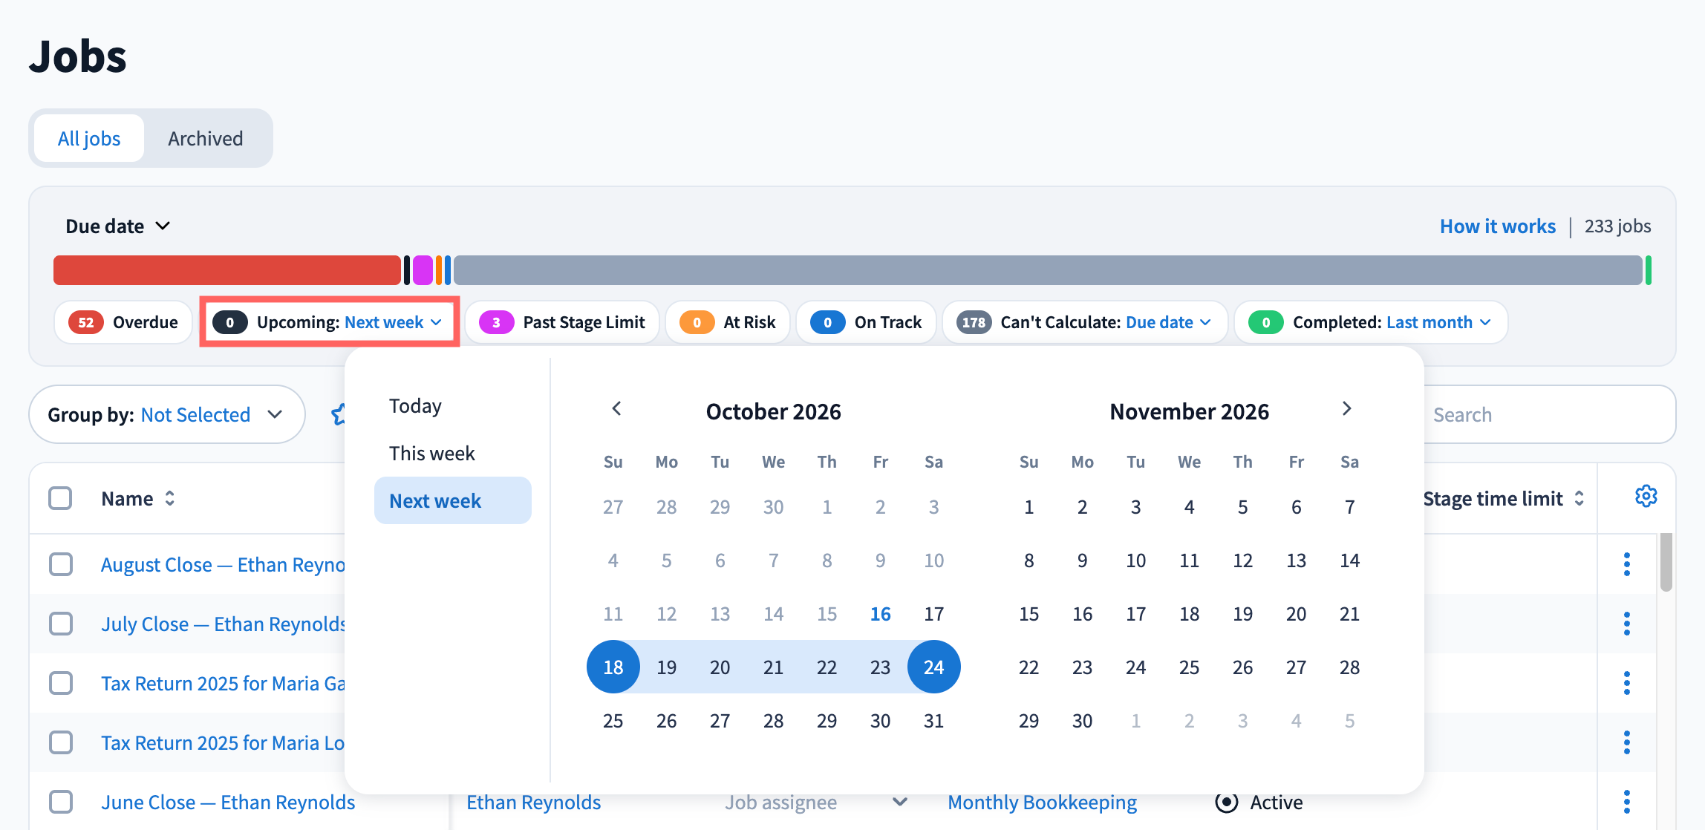Filter by the Overdue status chip
This screenshot has height=830, width=1705.
point(123,322)
